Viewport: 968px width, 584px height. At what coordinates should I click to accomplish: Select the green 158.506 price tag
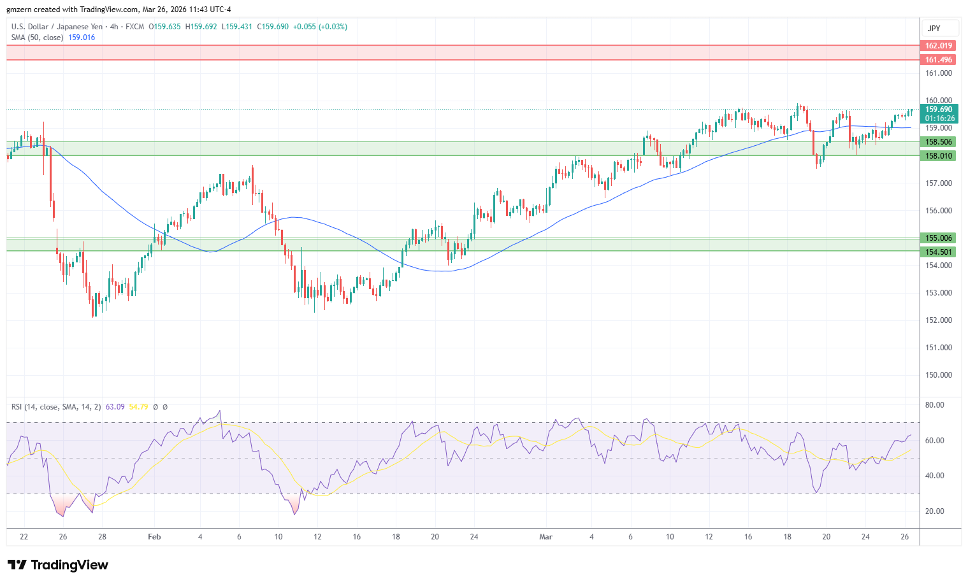pos(939,142)
